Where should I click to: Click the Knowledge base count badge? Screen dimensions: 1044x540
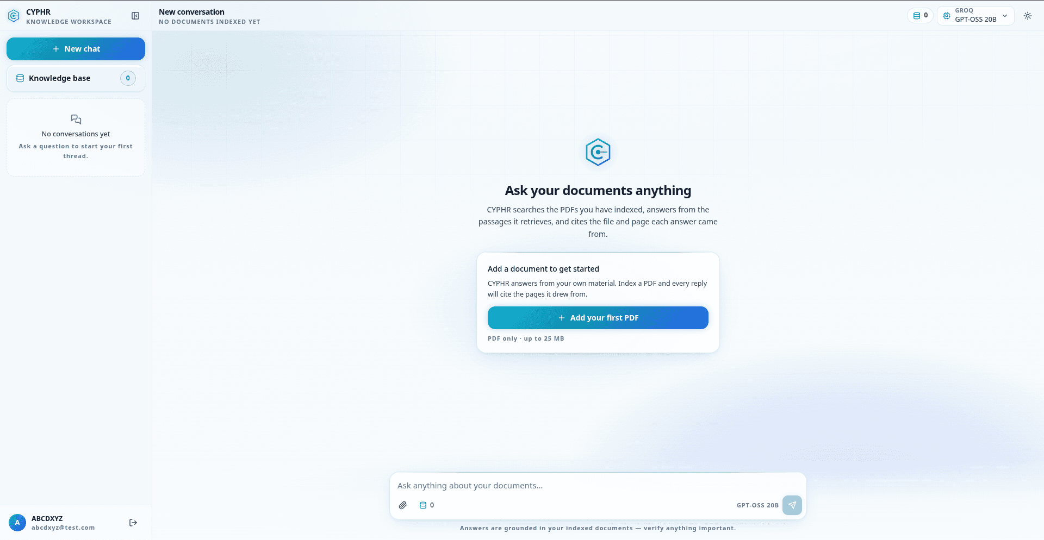(128, 78)
